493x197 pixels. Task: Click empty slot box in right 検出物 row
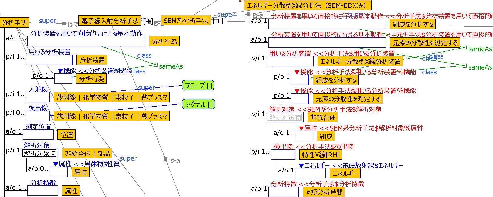coord(283,155)
